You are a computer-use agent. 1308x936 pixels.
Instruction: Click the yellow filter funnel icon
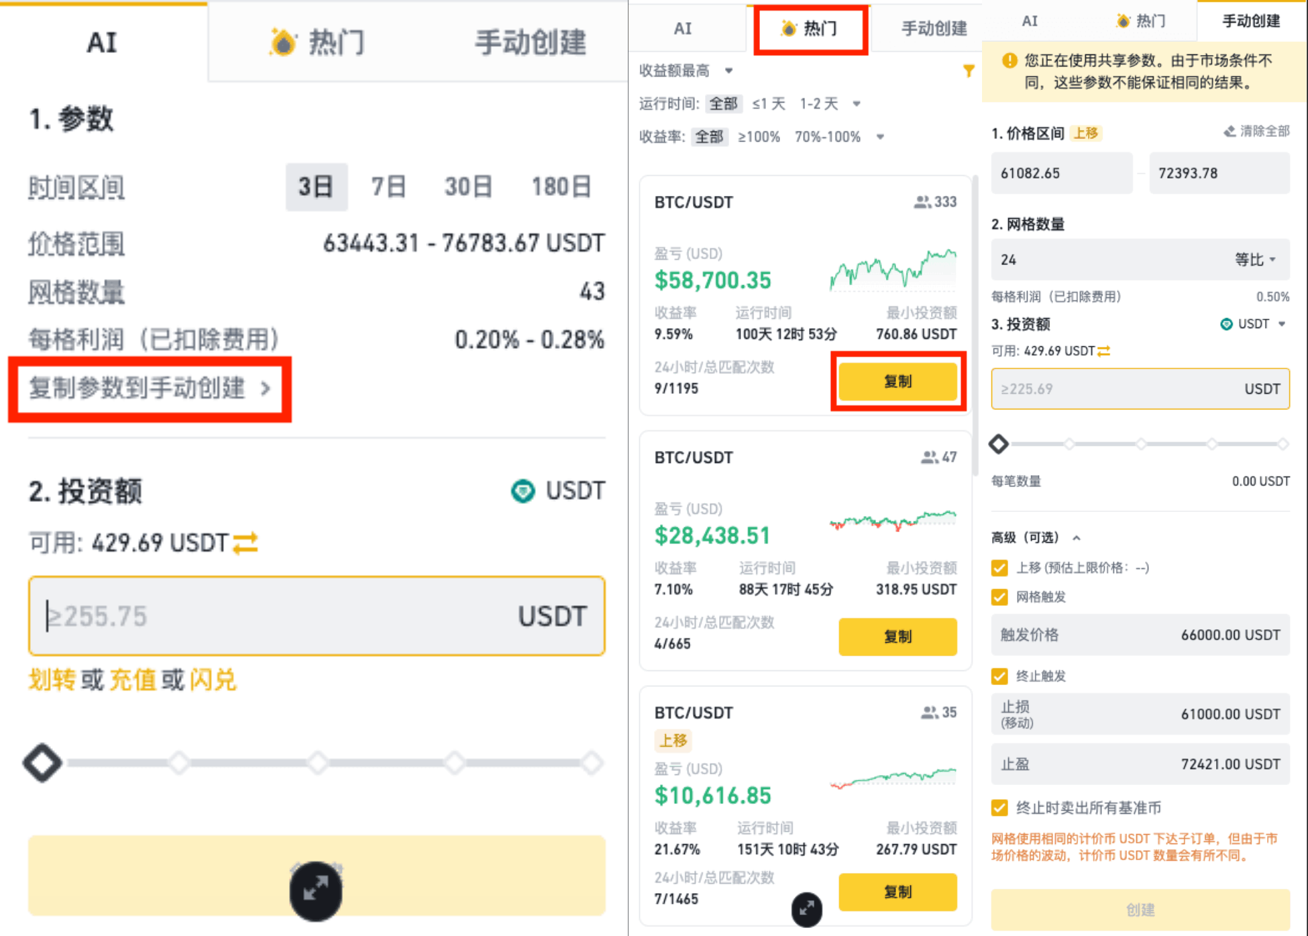pyautogui.click(x=968, y=70)
